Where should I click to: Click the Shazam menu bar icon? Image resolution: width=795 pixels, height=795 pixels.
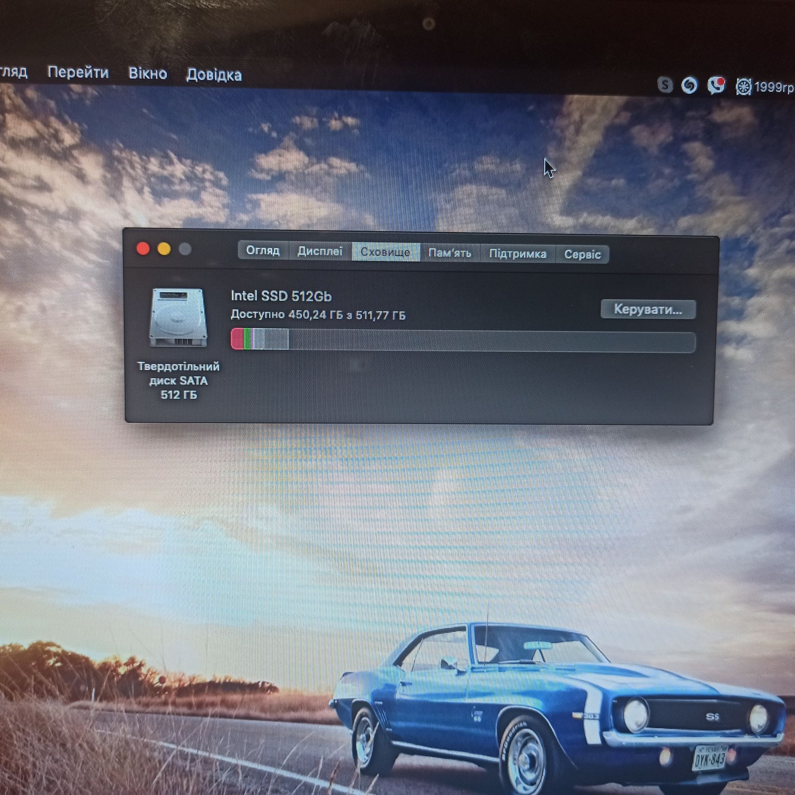pos(689,85)
